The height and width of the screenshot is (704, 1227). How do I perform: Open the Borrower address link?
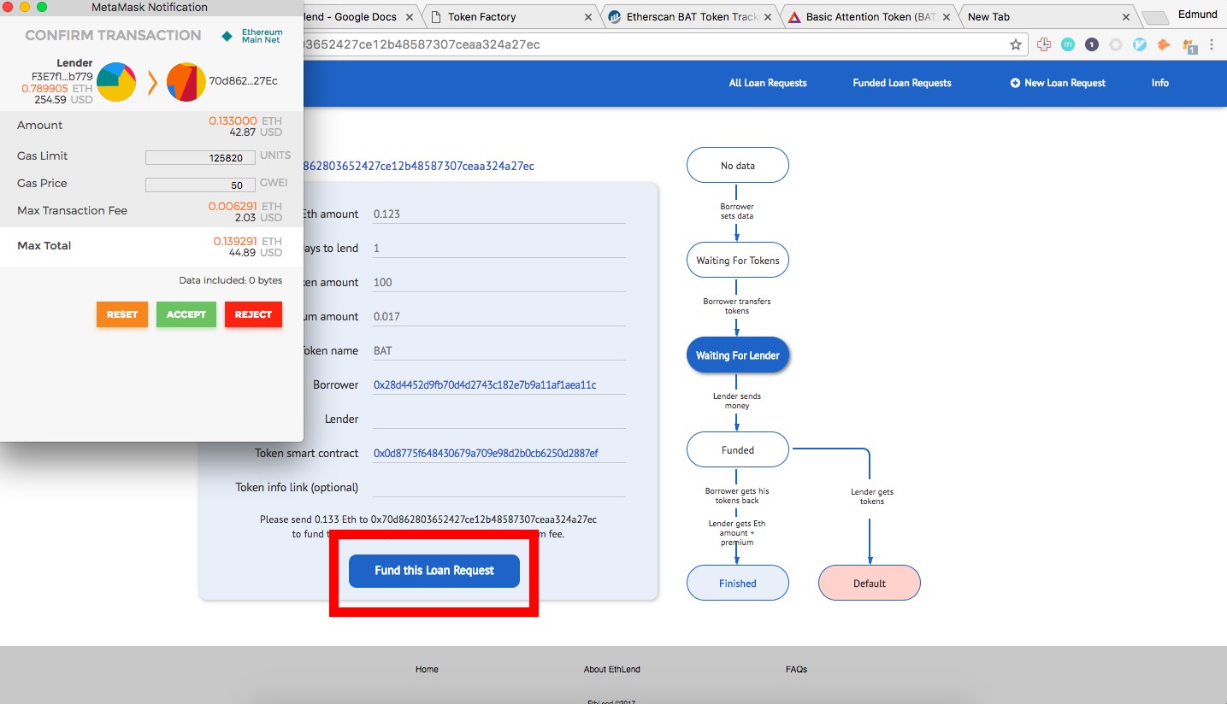(x=485, y=384)
